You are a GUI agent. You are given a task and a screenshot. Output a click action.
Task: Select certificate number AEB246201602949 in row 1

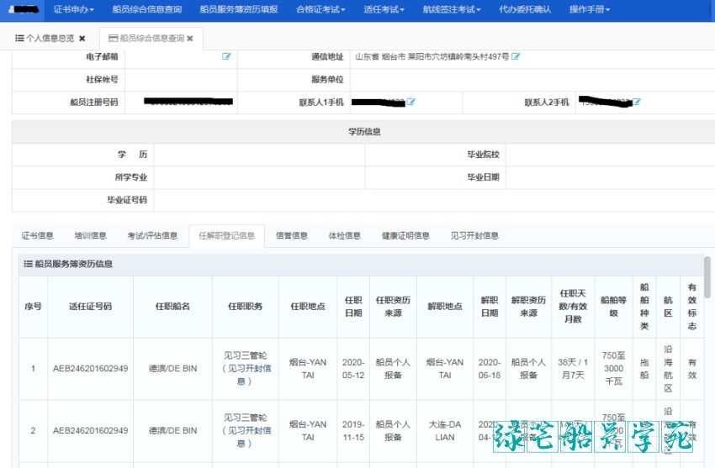click(x=90, y=369)
